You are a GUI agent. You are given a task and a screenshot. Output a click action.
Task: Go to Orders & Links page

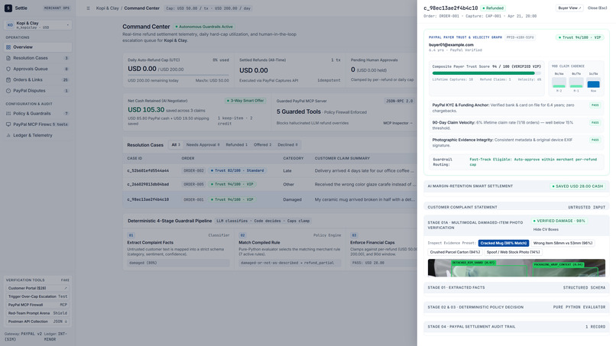[x=37, y=79]
